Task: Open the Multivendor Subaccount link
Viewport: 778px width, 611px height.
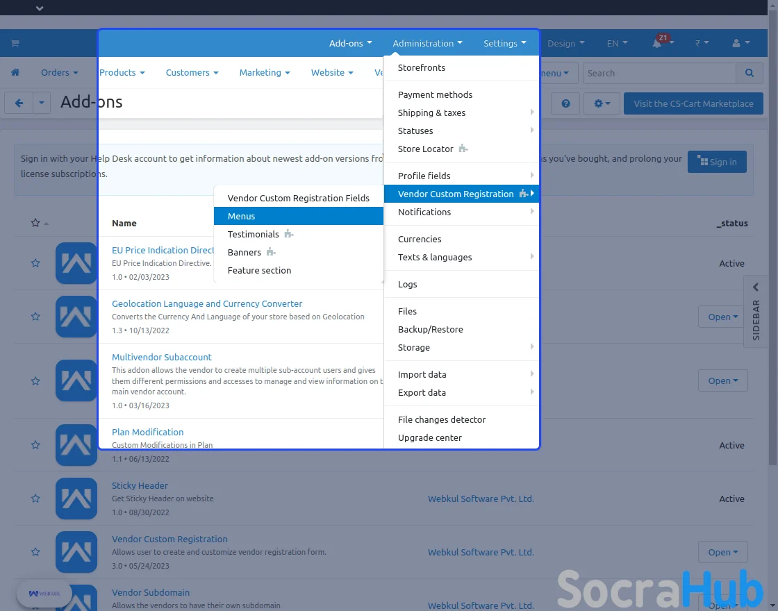Action: (162, 357)
